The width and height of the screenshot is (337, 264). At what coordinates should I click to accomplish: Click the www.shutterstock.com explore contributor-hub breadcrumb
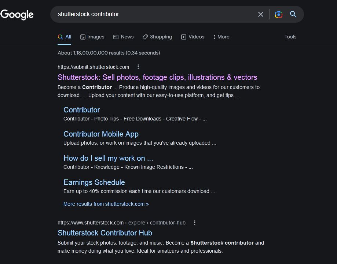121,223
